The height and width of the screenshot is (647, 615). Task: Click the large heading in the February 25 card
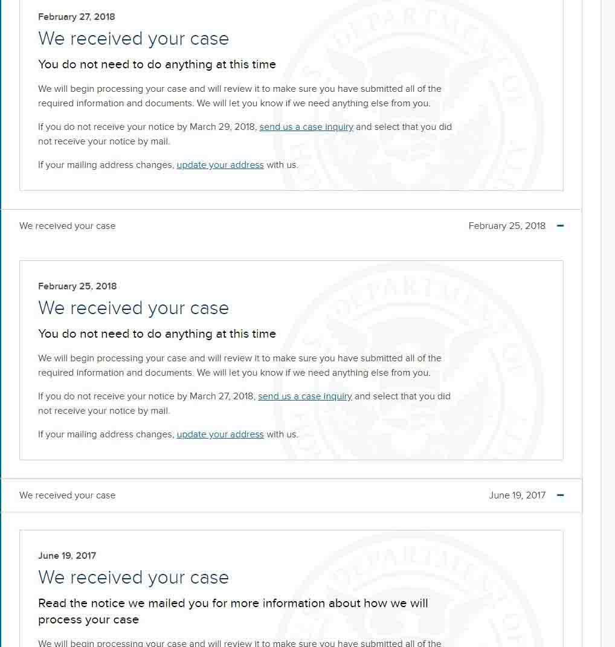[134, 308]
